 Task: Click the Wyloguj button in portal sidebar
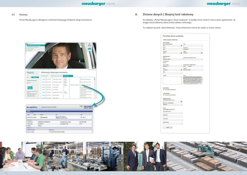pyautogui.click(x=35, y=77)
